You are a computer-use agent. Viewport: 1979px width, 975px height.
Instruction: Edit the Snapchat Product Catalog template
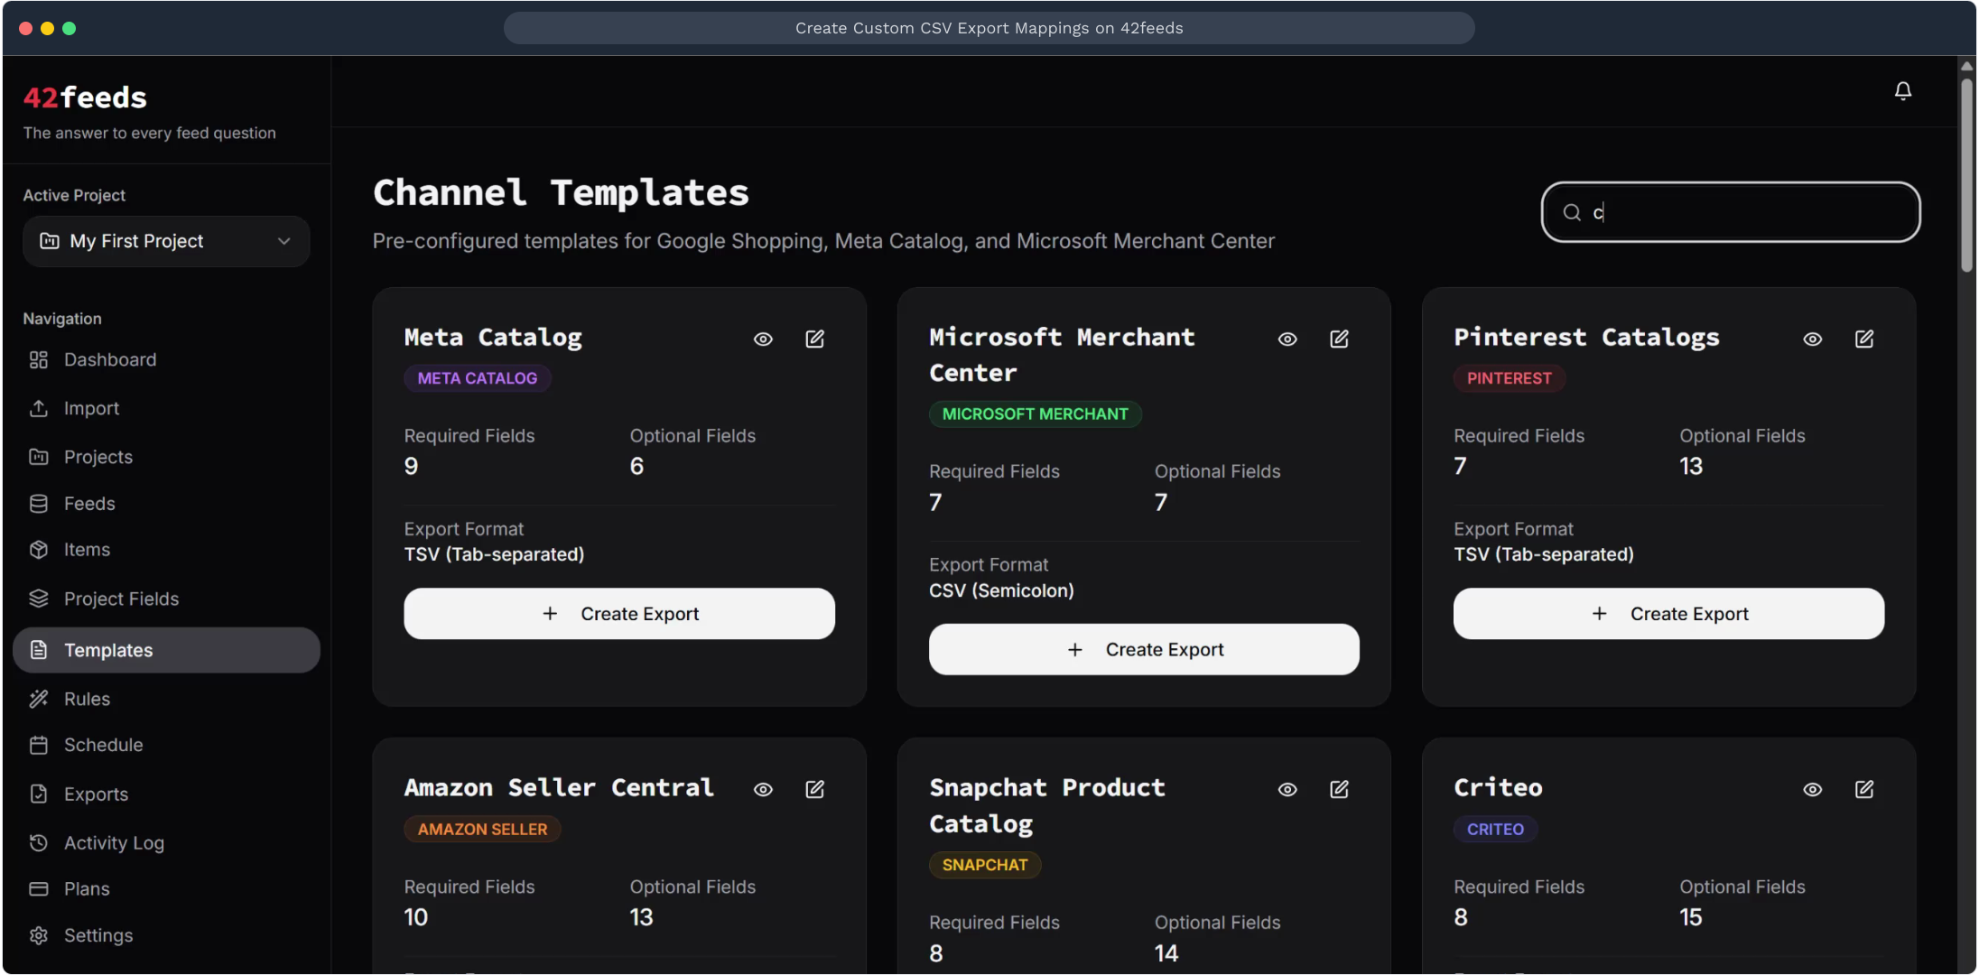click(1339, 789)
